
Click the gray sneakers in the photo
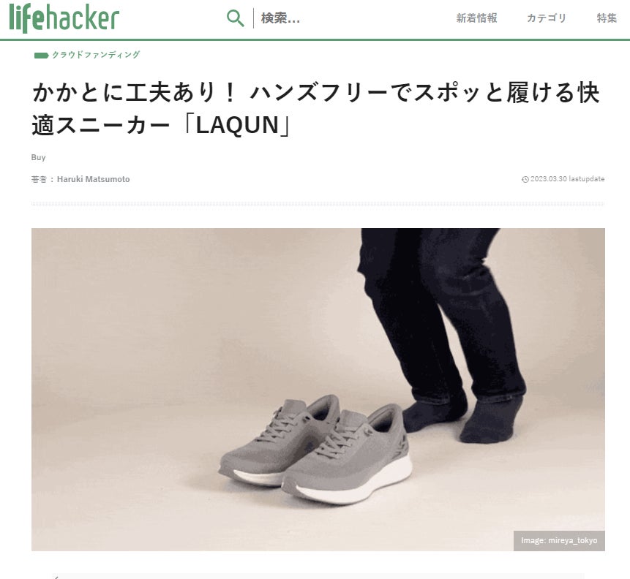coord(315,450)
